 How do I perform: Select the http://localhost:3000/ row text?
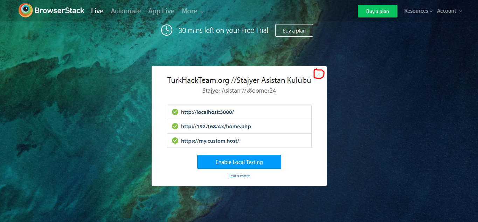pos(207,112)
